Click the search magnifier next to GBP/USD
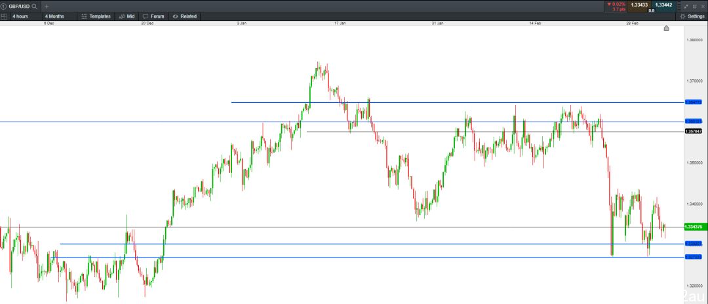 34,7
